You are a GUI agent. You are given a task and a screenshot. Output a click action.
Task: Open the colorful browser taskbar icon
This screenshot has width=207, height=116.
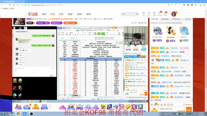(18, 114)
